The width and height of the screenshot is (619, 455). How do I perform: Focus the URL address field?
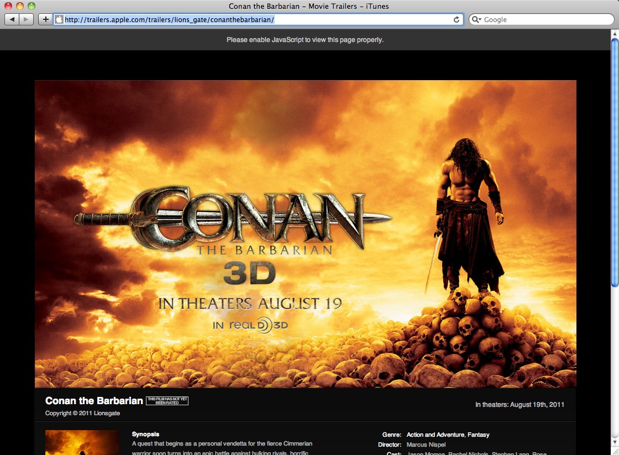pos(259,19)
